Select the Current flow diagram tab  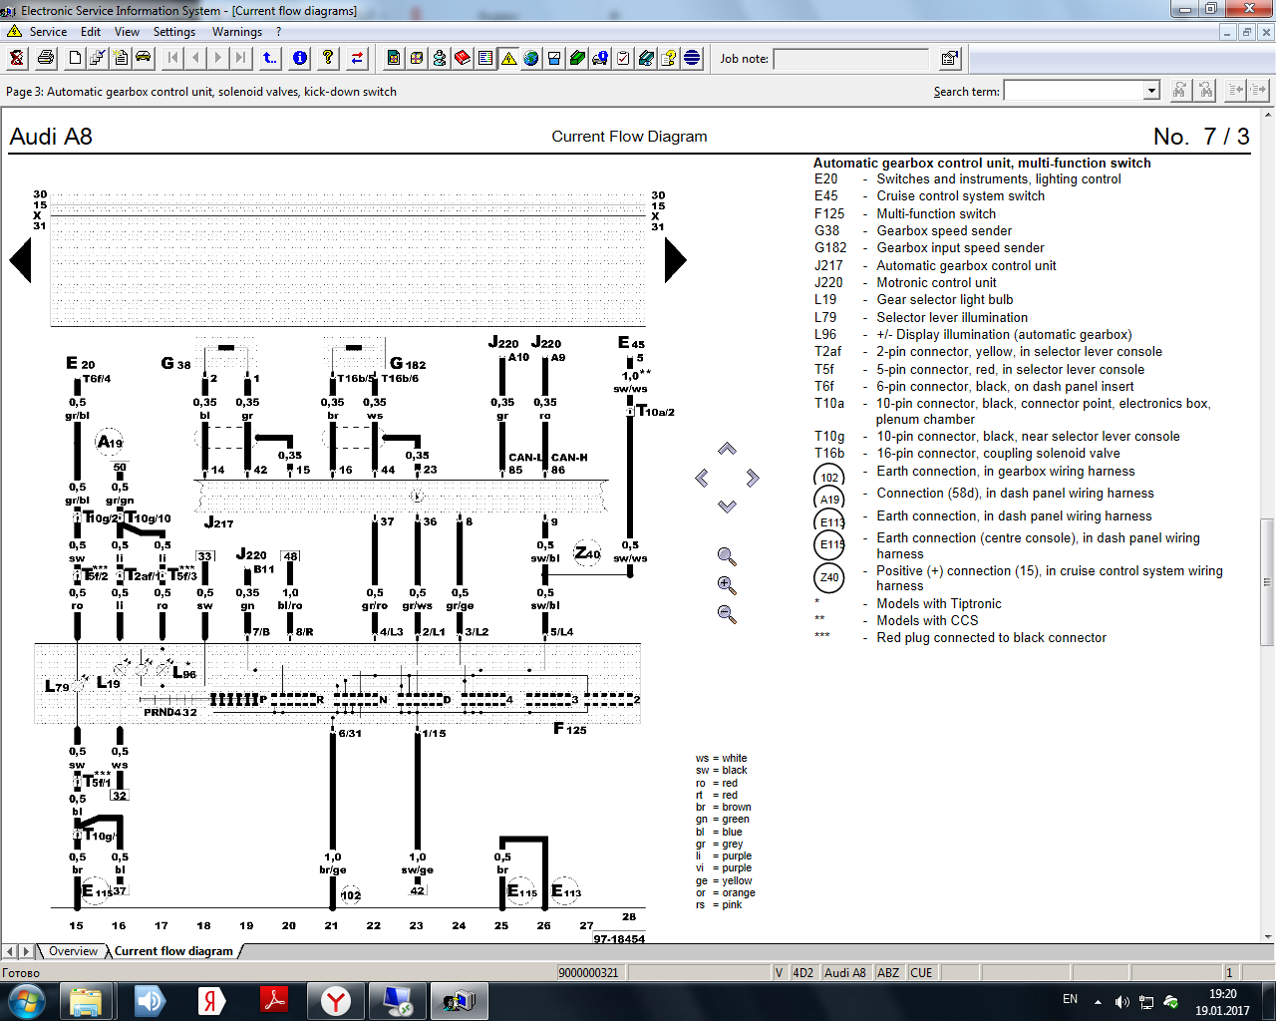click(x=173, y=951)
